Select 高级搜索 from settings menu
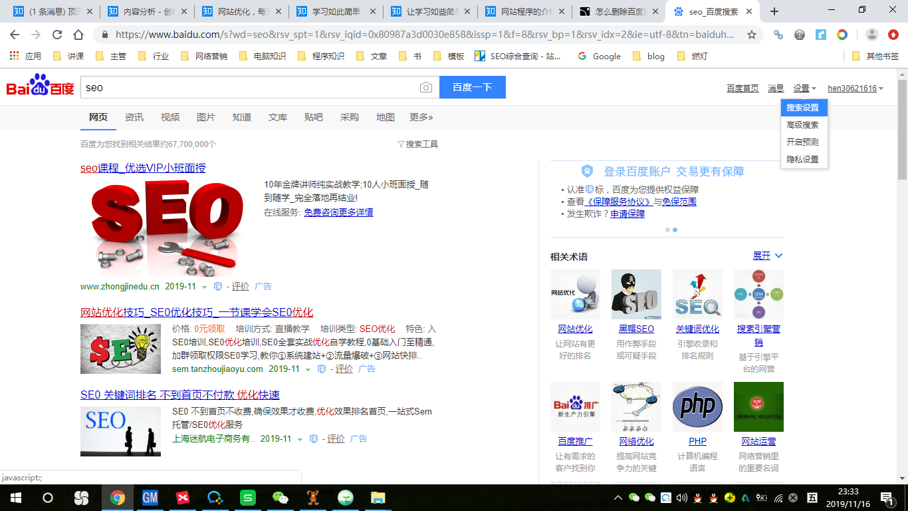Image resolution: width=908 pixels, height=511 pixels. pyautogui.click(x=802, y=125)
